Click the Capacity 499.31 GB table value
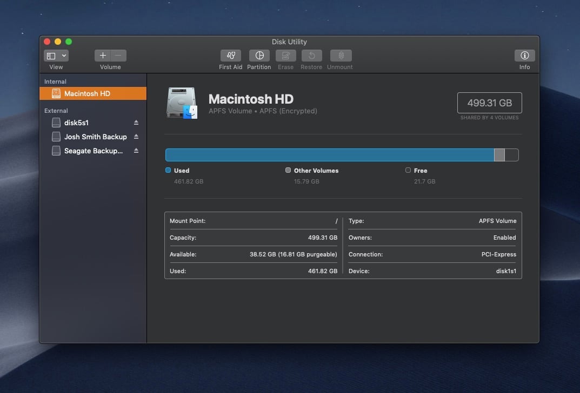The width and height of the screenshot is (580, 393). [x=323, y=238]
